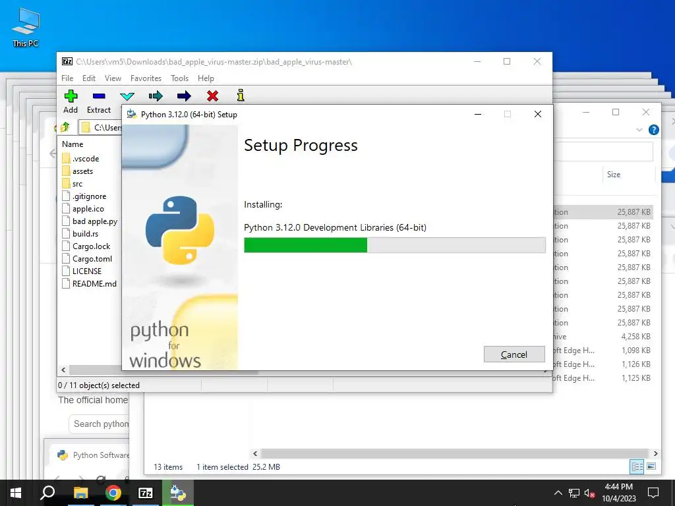Screen dimensions: 675x506
Task: Open taskbar search
Action: coord(47,493)
